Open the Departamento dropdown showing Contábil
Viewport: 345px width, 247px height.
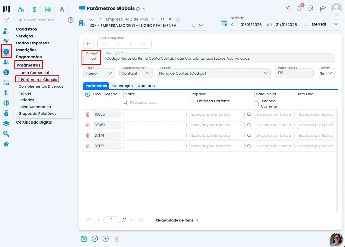136,73
